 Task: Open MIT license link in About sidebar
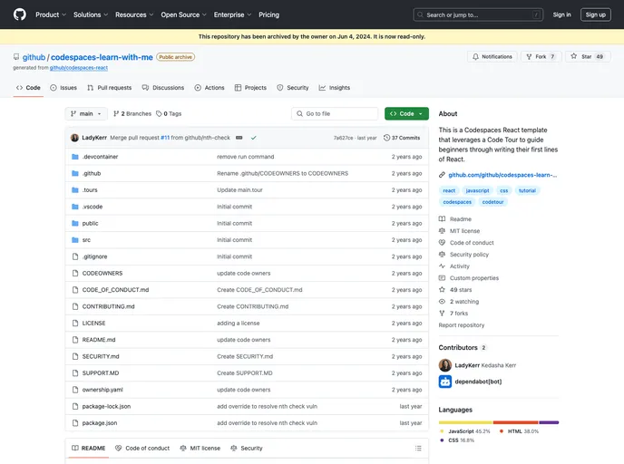[464, 230]
